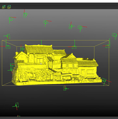Click the textured cube view toolbar icon

[x=9, y=7]
